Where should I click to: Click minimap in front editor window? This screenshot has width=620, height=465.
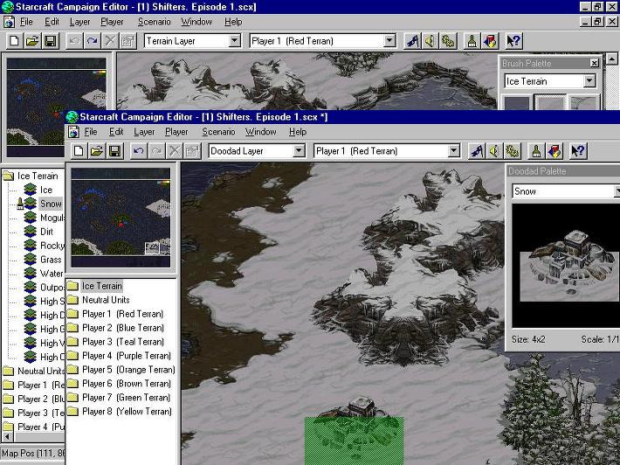(121, 217)
